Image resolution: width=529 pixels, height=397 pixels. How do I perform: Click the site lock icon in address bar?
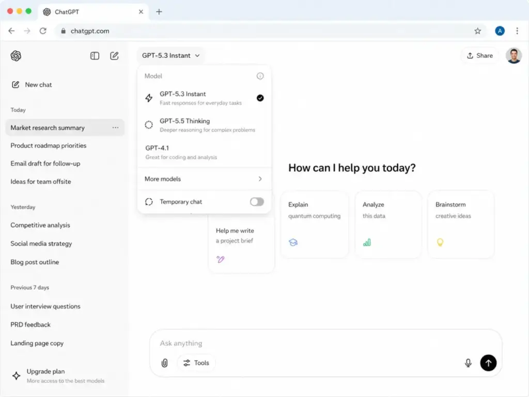63,31
